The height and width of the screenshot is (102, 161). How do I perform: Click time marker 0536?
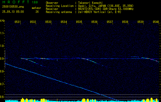[x=94, y=22]
